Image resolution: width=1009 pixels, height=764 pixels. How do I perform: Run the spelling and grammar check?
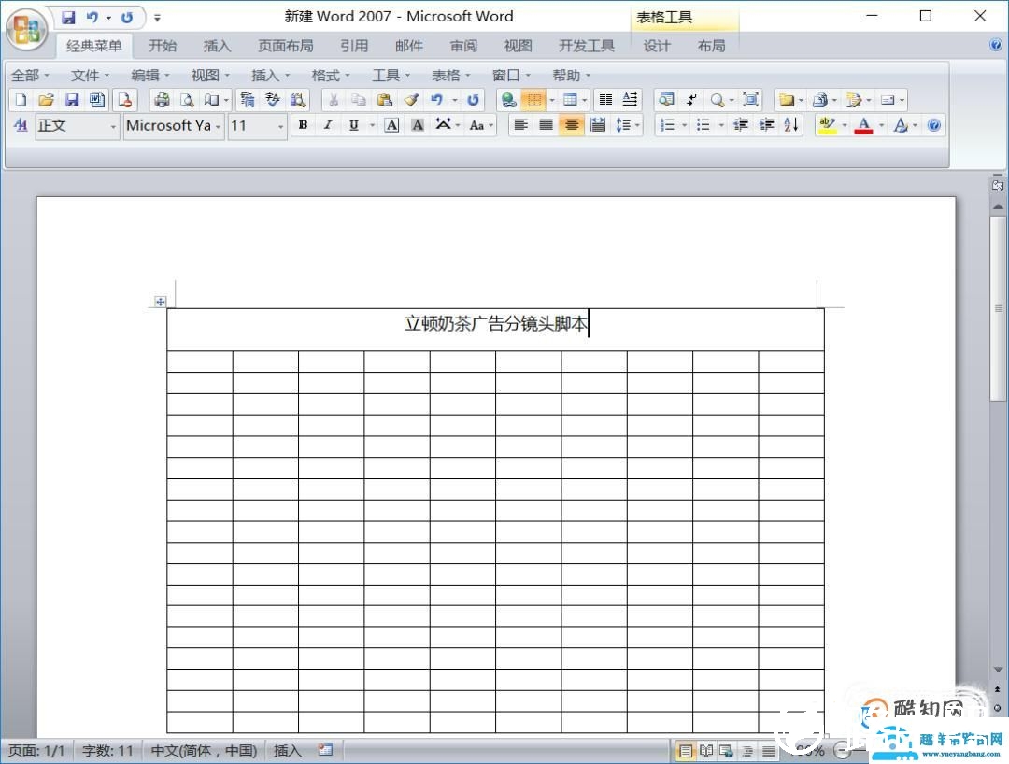(272, 100)
